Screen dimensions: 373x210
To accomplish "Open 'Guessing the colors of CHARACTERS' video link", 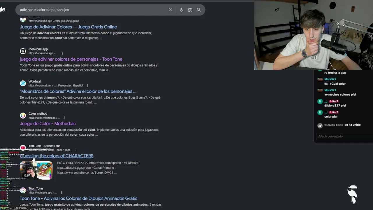I will tap(57, 156).
